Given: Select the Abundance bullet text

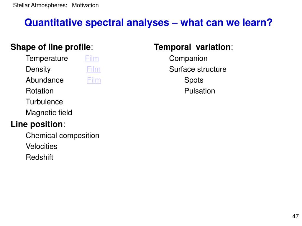Looking at the screenshot, I should pyautogui.click(x=45, y=80).
